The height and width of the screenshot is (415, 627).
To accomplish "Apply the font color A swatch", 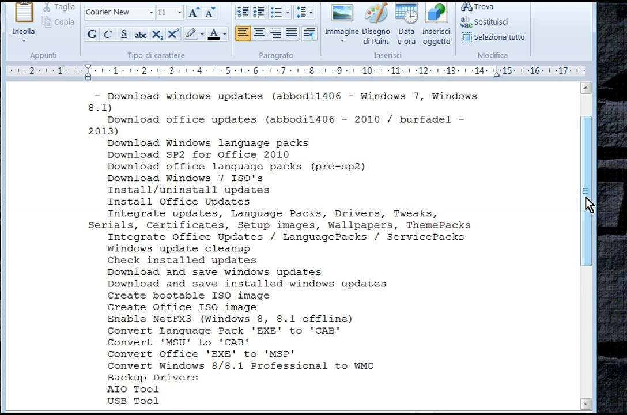I will point(214,35).
